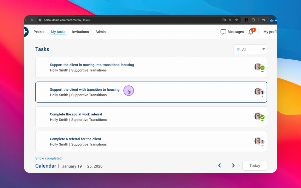301x188 pixels.
Task: Open the notifications bell with 4 alerts
Action: (251, 32)
